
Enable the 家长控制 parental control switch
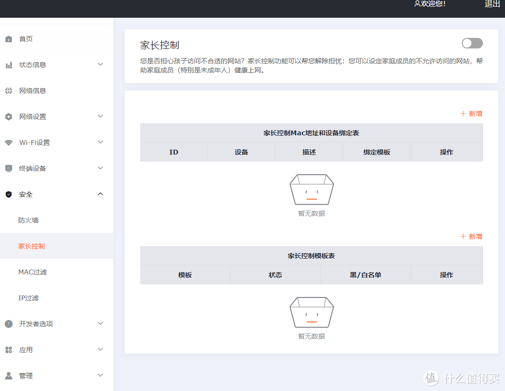(472, 43)
